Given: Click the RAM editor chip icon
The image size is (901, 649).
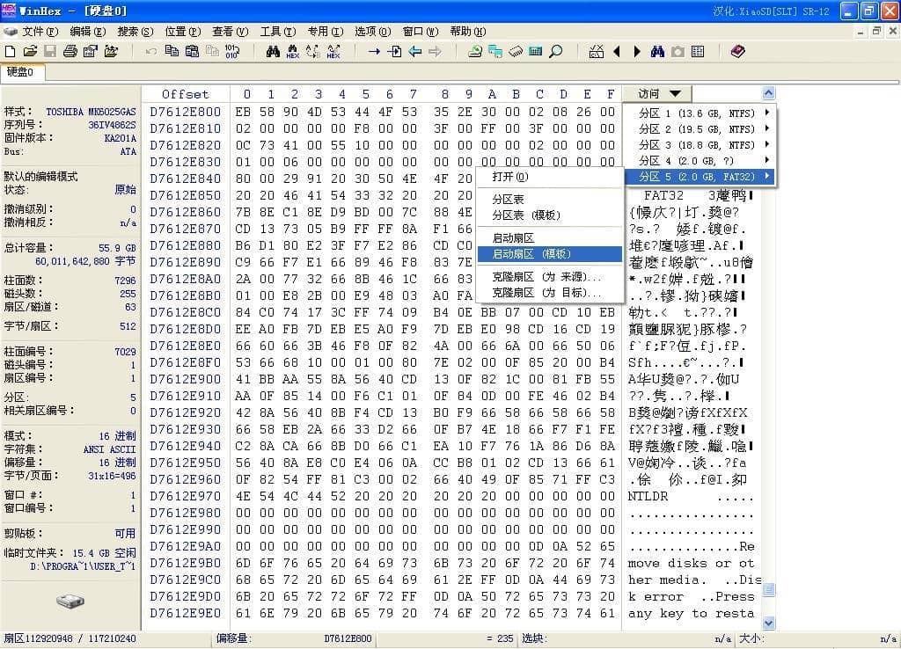Looking at the screenshot, I should click(x=516, y=52).
